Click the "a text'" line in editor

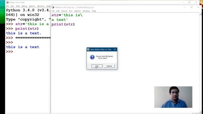tap(60, 20)
